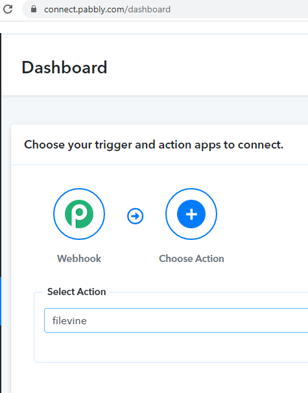The height and width of the screenshot is (393, 308).
Task: Click the browser reload icon
Action: pos(8,9)
